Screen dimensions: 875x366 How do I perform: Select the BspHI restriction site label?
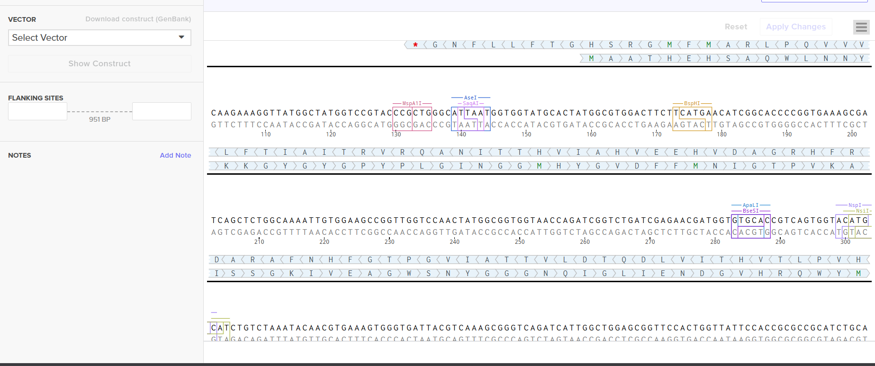tap(692, 103)
